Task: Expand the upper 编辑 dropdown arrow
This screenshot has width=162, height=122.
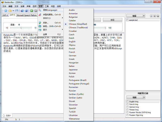Action: point(144,16)
